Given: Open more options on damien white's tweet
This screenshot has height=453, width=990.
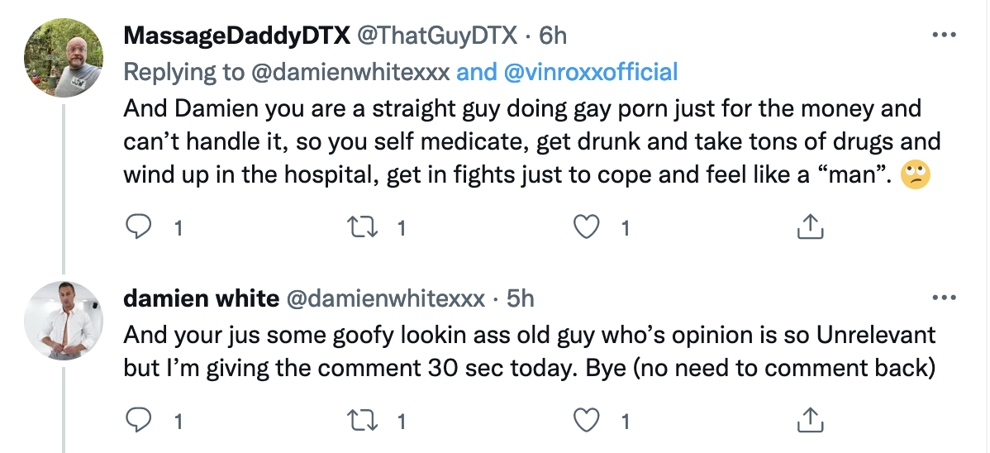Looking at the screenshot, I should point(944,298).
